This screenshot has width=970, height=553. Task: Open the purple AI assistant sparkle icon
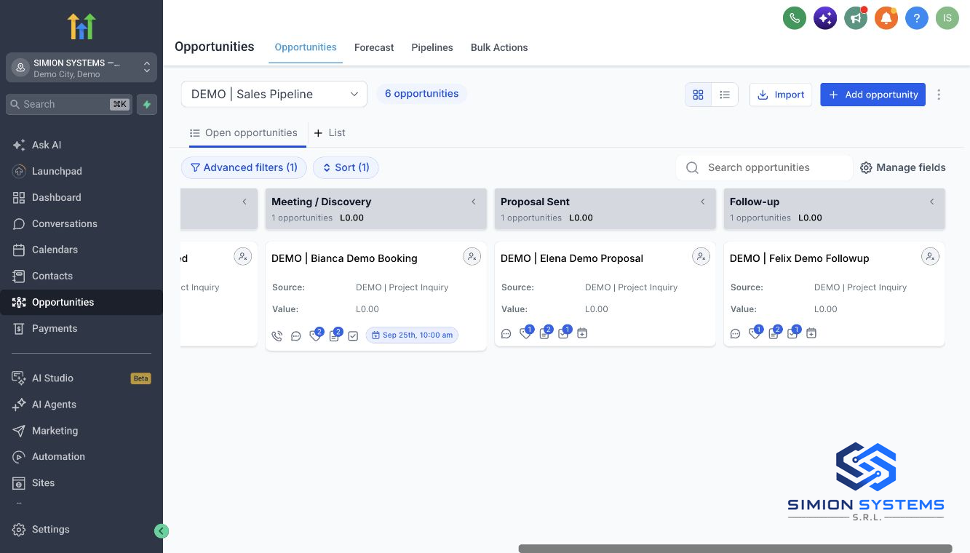click(x=825, y=18)
